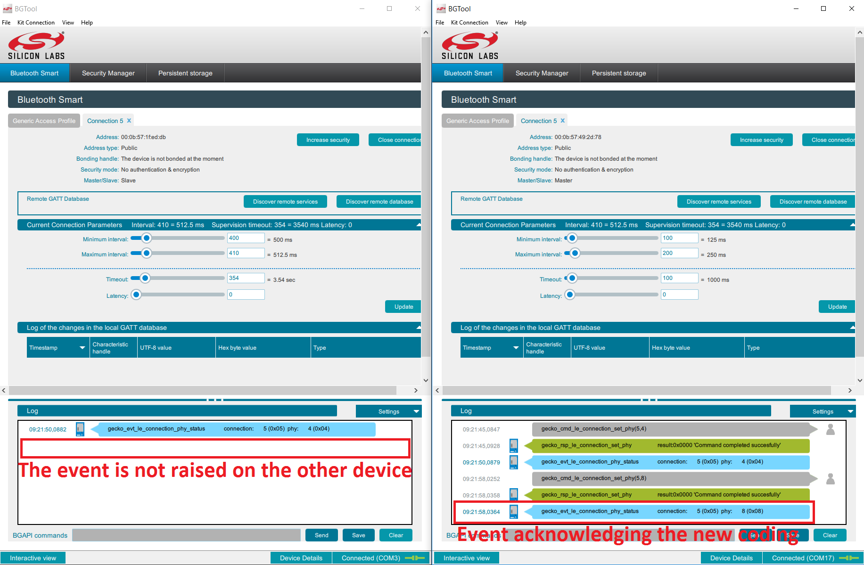Open View menu in left window

[x=68, y=23]
